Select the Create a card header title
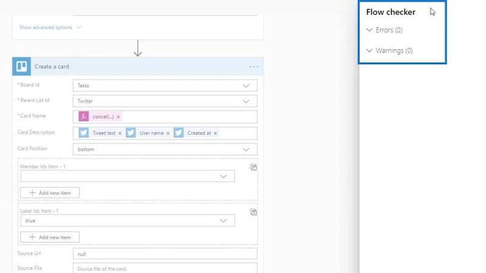Image resolution: width=486 pixels, height=273 pixels. tap(52, 67)
